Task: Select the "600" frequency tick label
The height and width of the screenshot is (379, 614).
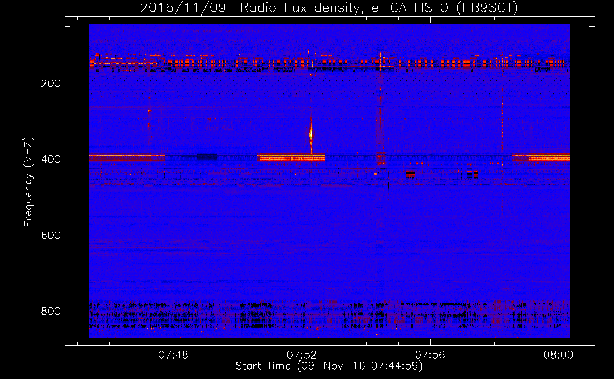Action: tap(51, 235)
